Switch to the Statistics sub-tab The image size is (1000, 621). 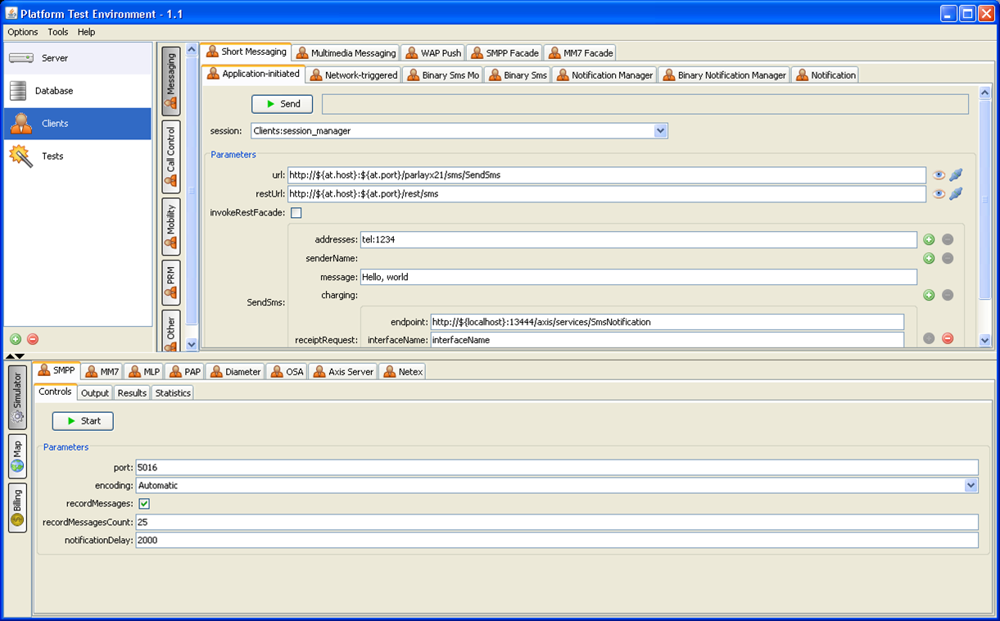(x=173, y=392)
